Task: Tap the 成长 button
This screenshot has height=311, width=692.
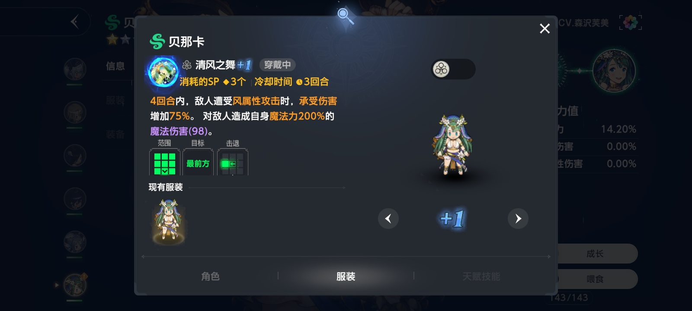Action: coord(595,254)
